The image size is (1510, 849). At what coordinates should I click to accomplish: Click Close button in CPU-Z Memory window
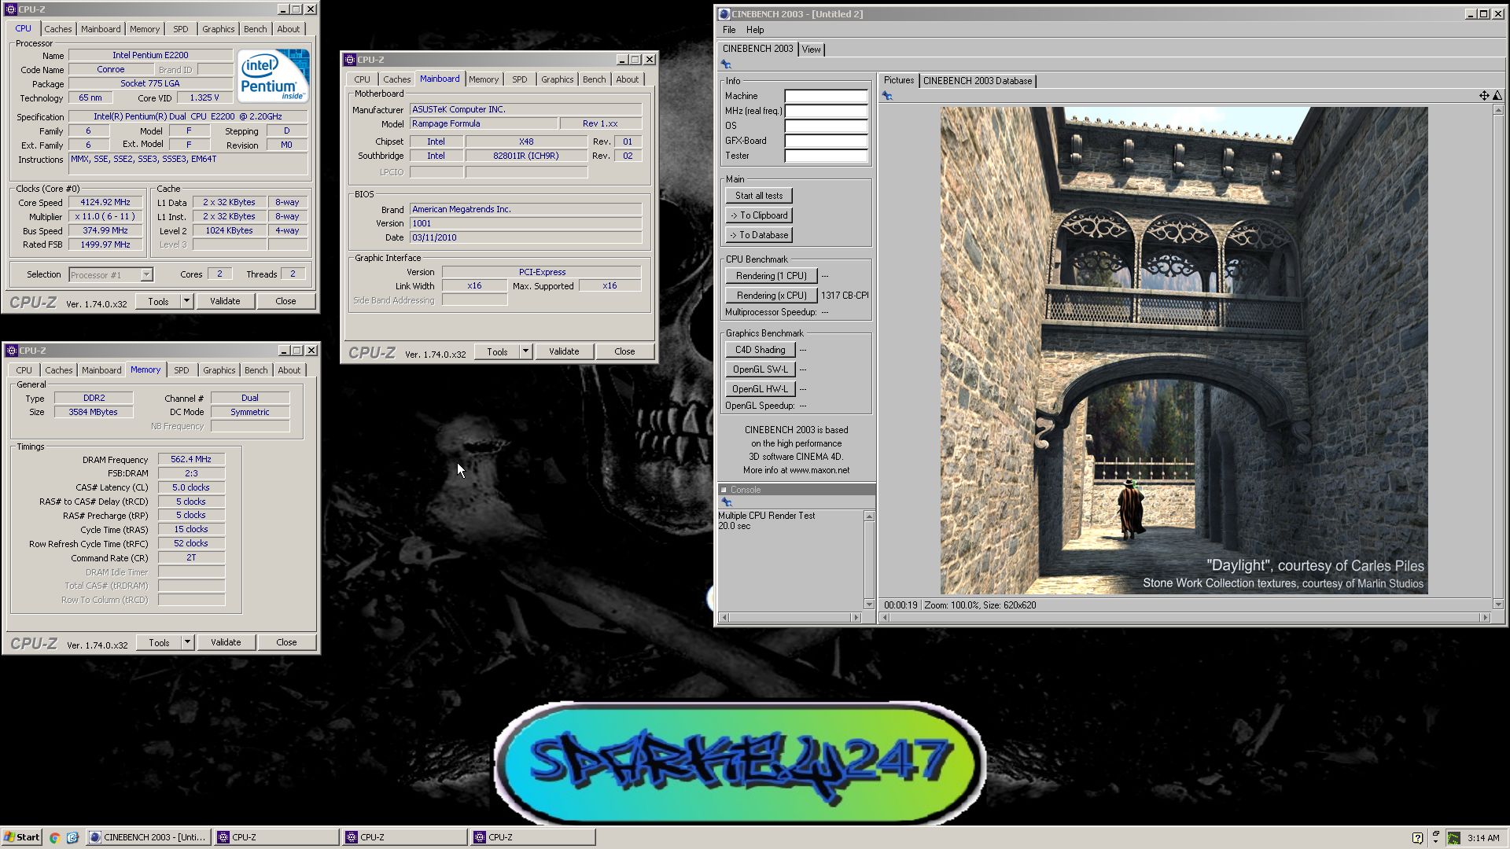(x=286, y=642)
